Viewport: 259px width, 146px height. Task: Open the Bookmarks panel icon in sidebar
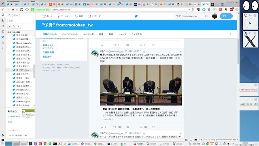coord(3,15)
